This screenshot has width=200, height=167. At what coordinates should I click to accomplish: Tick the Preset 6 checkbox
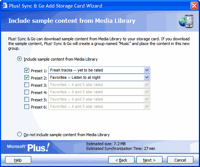click(x=27, y=106)
